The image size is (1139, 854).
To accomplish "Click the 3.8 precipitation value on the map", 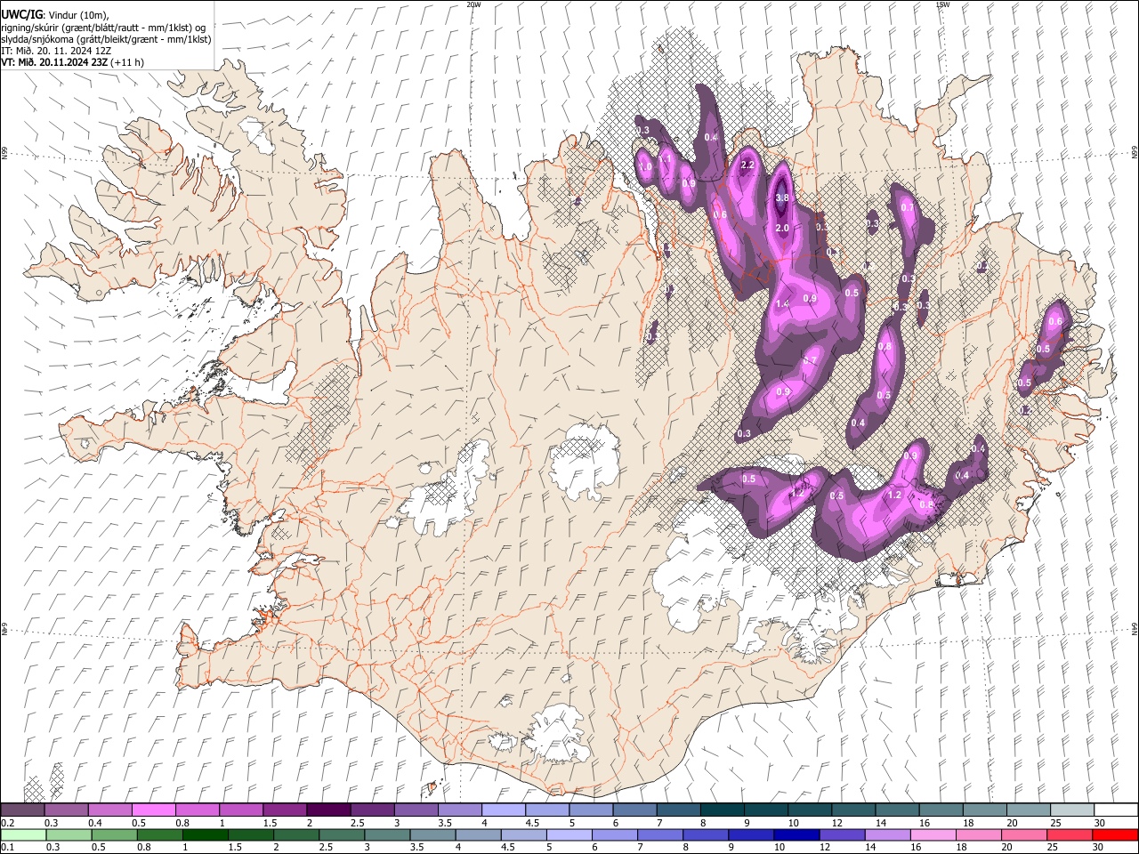I will point(782,197).
